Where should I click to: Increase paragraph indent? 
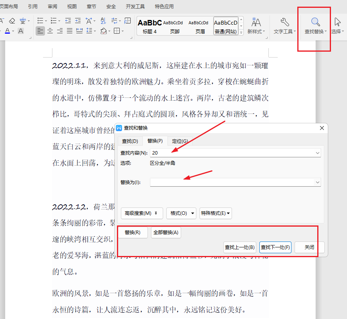coord(77,21)
